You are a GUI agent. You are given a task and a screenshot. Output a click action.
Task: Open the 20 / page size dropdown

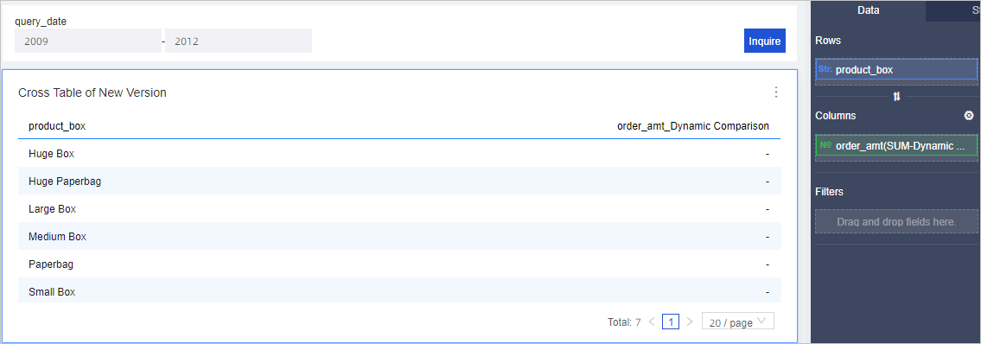coord(737,322)
